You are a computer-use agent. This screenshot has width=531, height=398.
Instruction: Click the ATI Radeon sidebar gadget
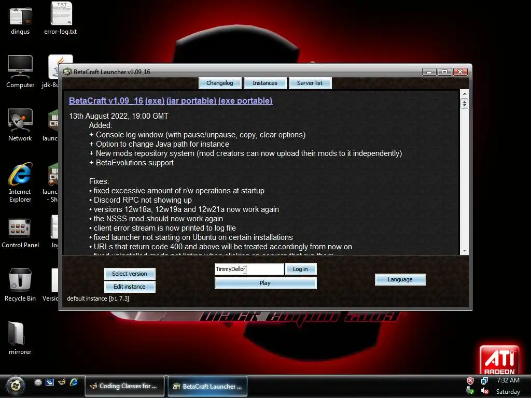tap(499, 360)
